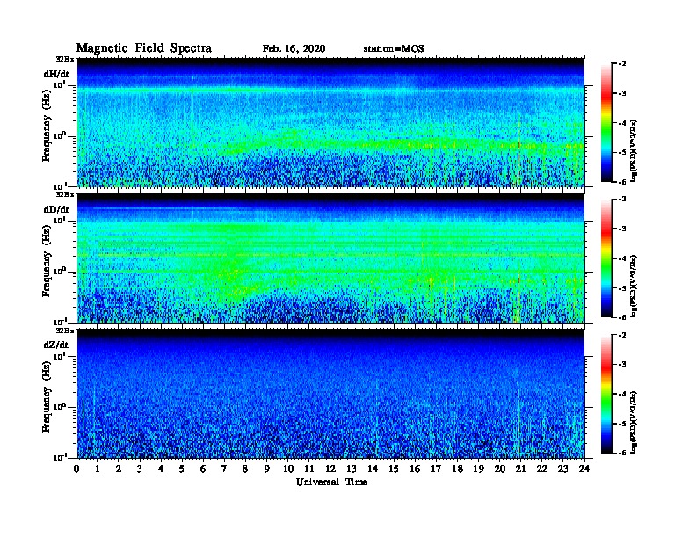
Task: Select hour tick label 19 on time axis
Action: [x=478, y=469]
